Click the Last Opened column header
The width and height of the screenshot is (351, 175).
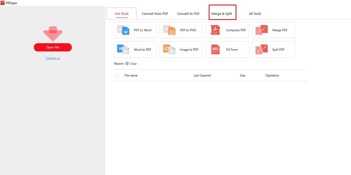tap(202, 75)
